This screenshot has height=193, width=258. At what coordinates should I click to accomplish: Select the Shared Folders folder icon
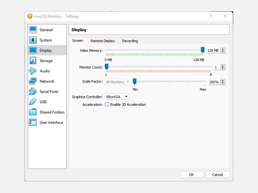(33, 112)
